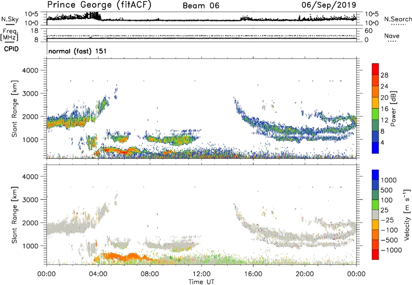Click the 'Slant Range [km]' label of the power panel

pos(14,109)
